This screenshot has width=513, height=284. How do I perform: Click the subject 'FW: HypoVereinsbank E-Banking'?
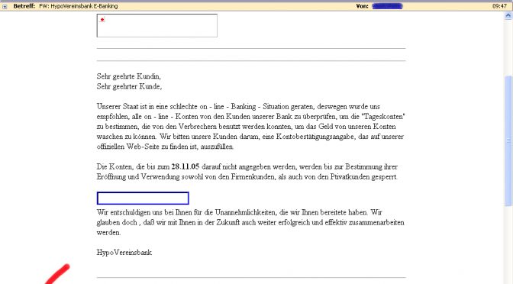78,6
